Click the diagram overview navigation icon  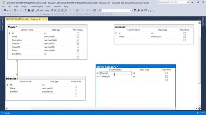click(200, 109)
